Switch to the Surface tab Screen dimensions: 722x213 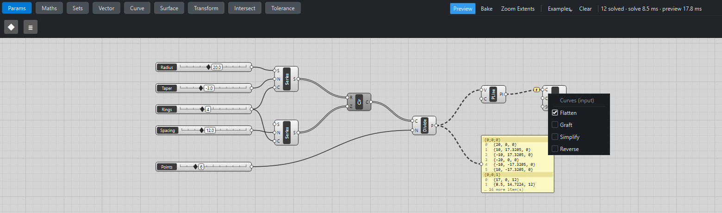click(169, 8)
